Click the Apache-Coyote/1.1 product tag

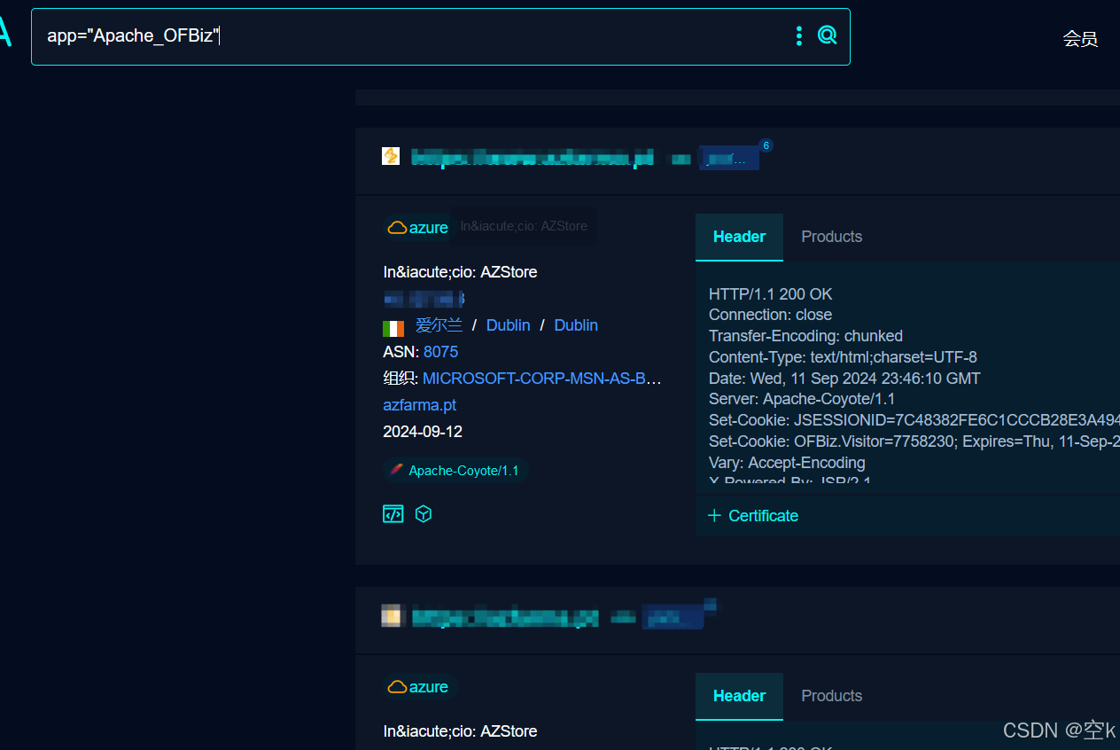(455, 471)
